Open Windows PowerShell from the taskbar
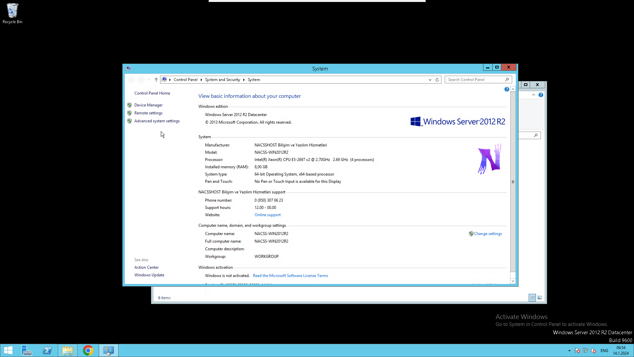The height and width of the screenshot is (357, 634). click(47, 350)
